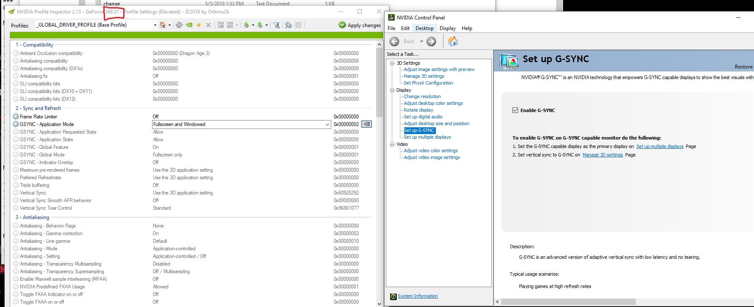Click Profile Inspector's vertical scrollbar thumb

379,82
